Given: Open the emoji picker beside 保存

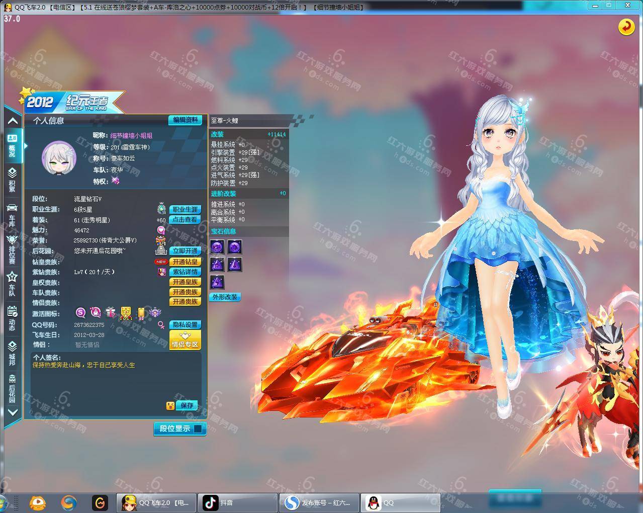Looking at the screenshot, I should [170, 405].
